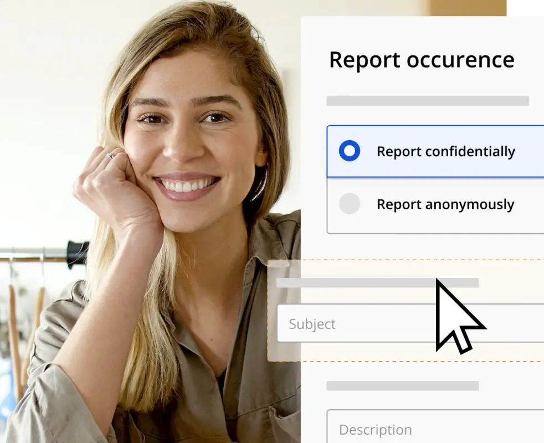The width and height of the screenshot is (544, 443).
Task: Click the Report anonymously card
Action: [x=438, y=204]
